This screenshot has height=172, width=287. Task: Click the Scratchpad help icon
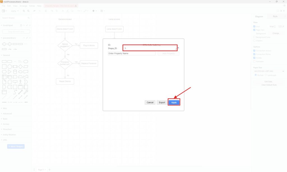point(21,25)
